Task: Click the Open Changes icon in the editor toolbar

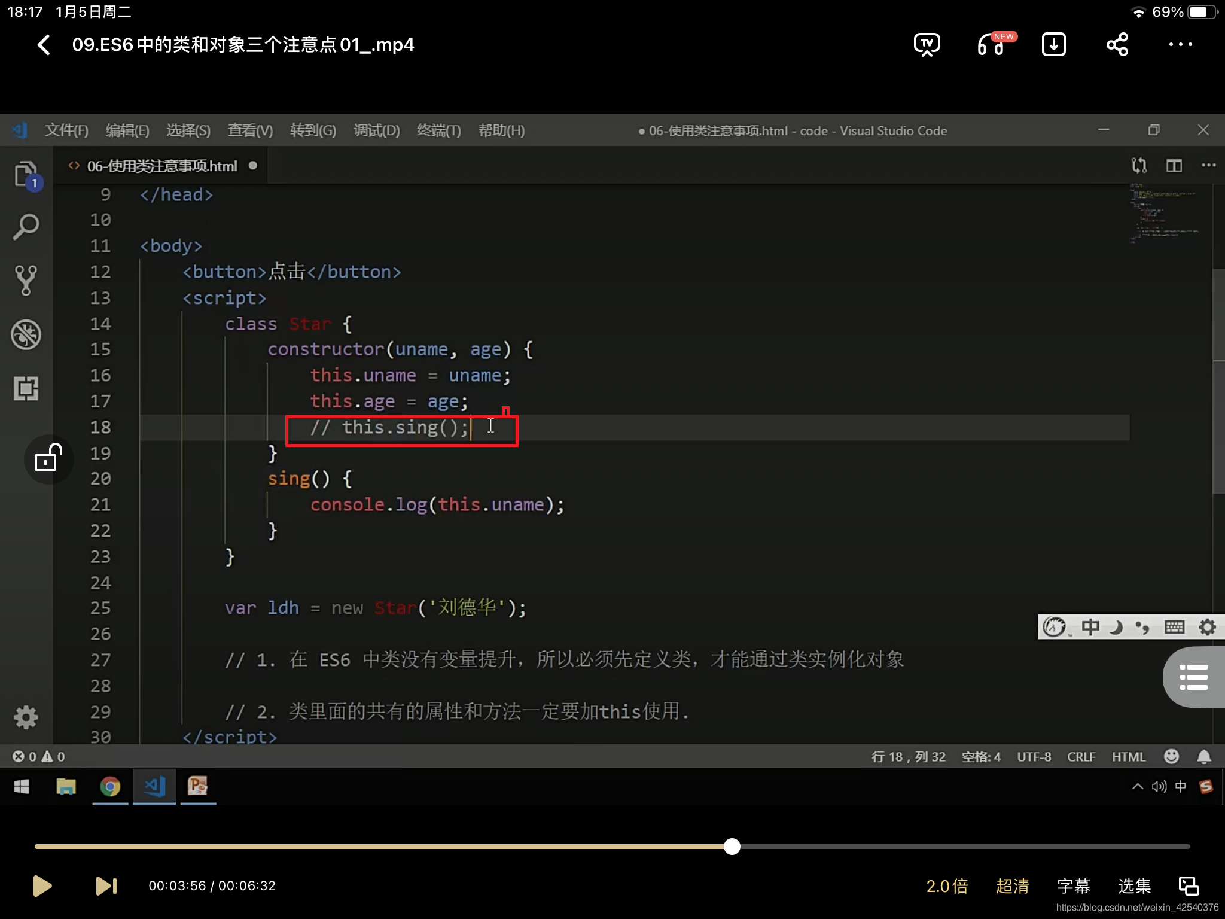Action: [1139, 166]
